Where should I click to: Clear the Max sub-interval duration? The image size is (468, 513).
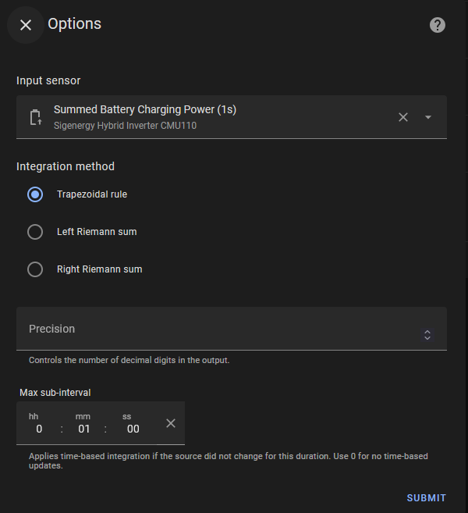click(x=171, y=423)
